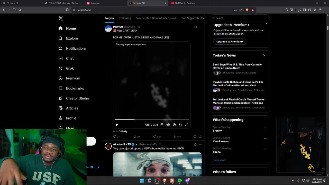Play the PartyOJ video
329x185 pixels.
click(117, 125)
